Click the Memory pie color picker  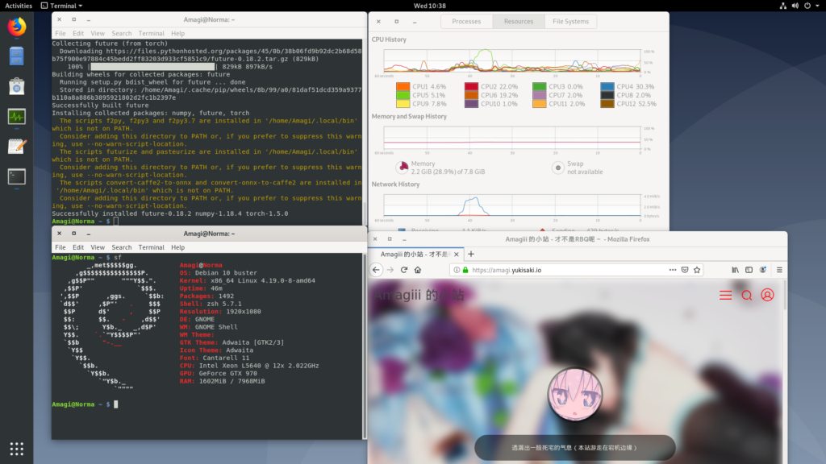(x=403, y=168)
